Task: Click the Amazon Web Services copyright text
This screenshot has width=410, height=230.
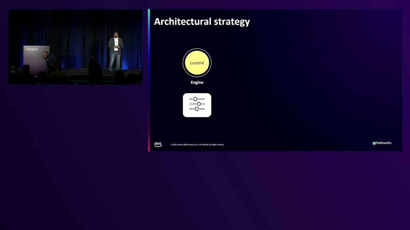Action: (197, 145)
